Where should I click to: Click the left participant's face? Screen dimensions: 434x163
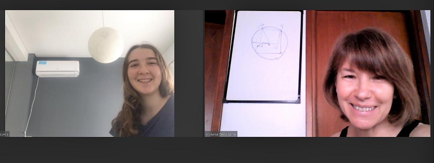[145, 69]
